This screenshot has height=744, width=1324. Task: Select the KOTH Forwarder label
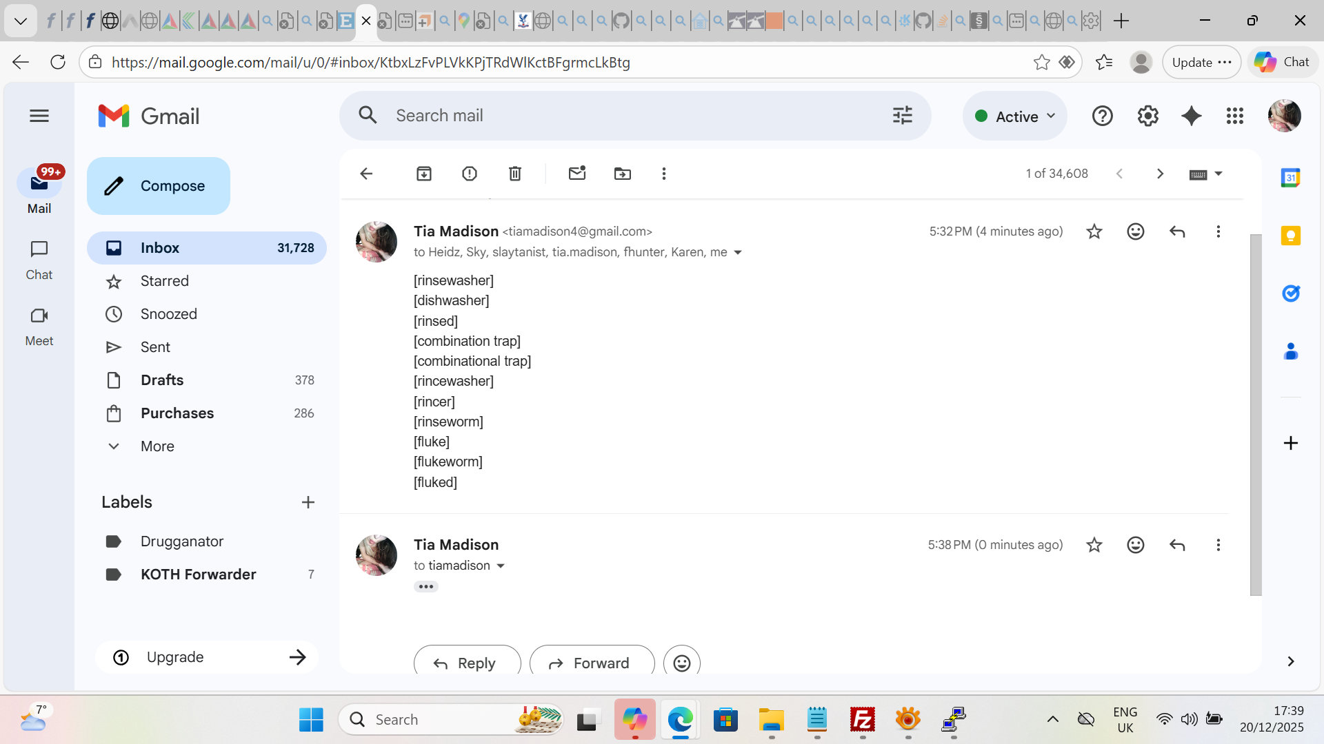point(198,575)
